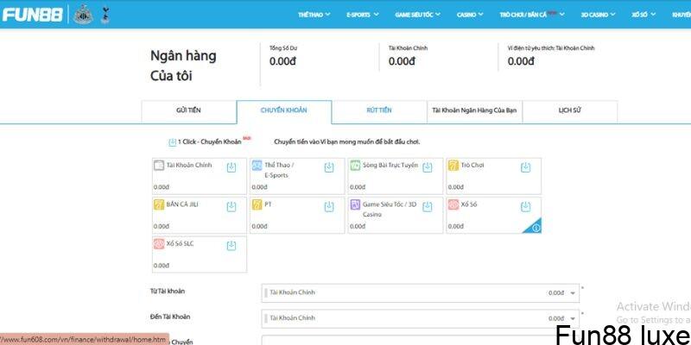Transfer funds into Game Siêu Tốc / 3D Casino wallet
691x345 pixels.
coord(428,207)
